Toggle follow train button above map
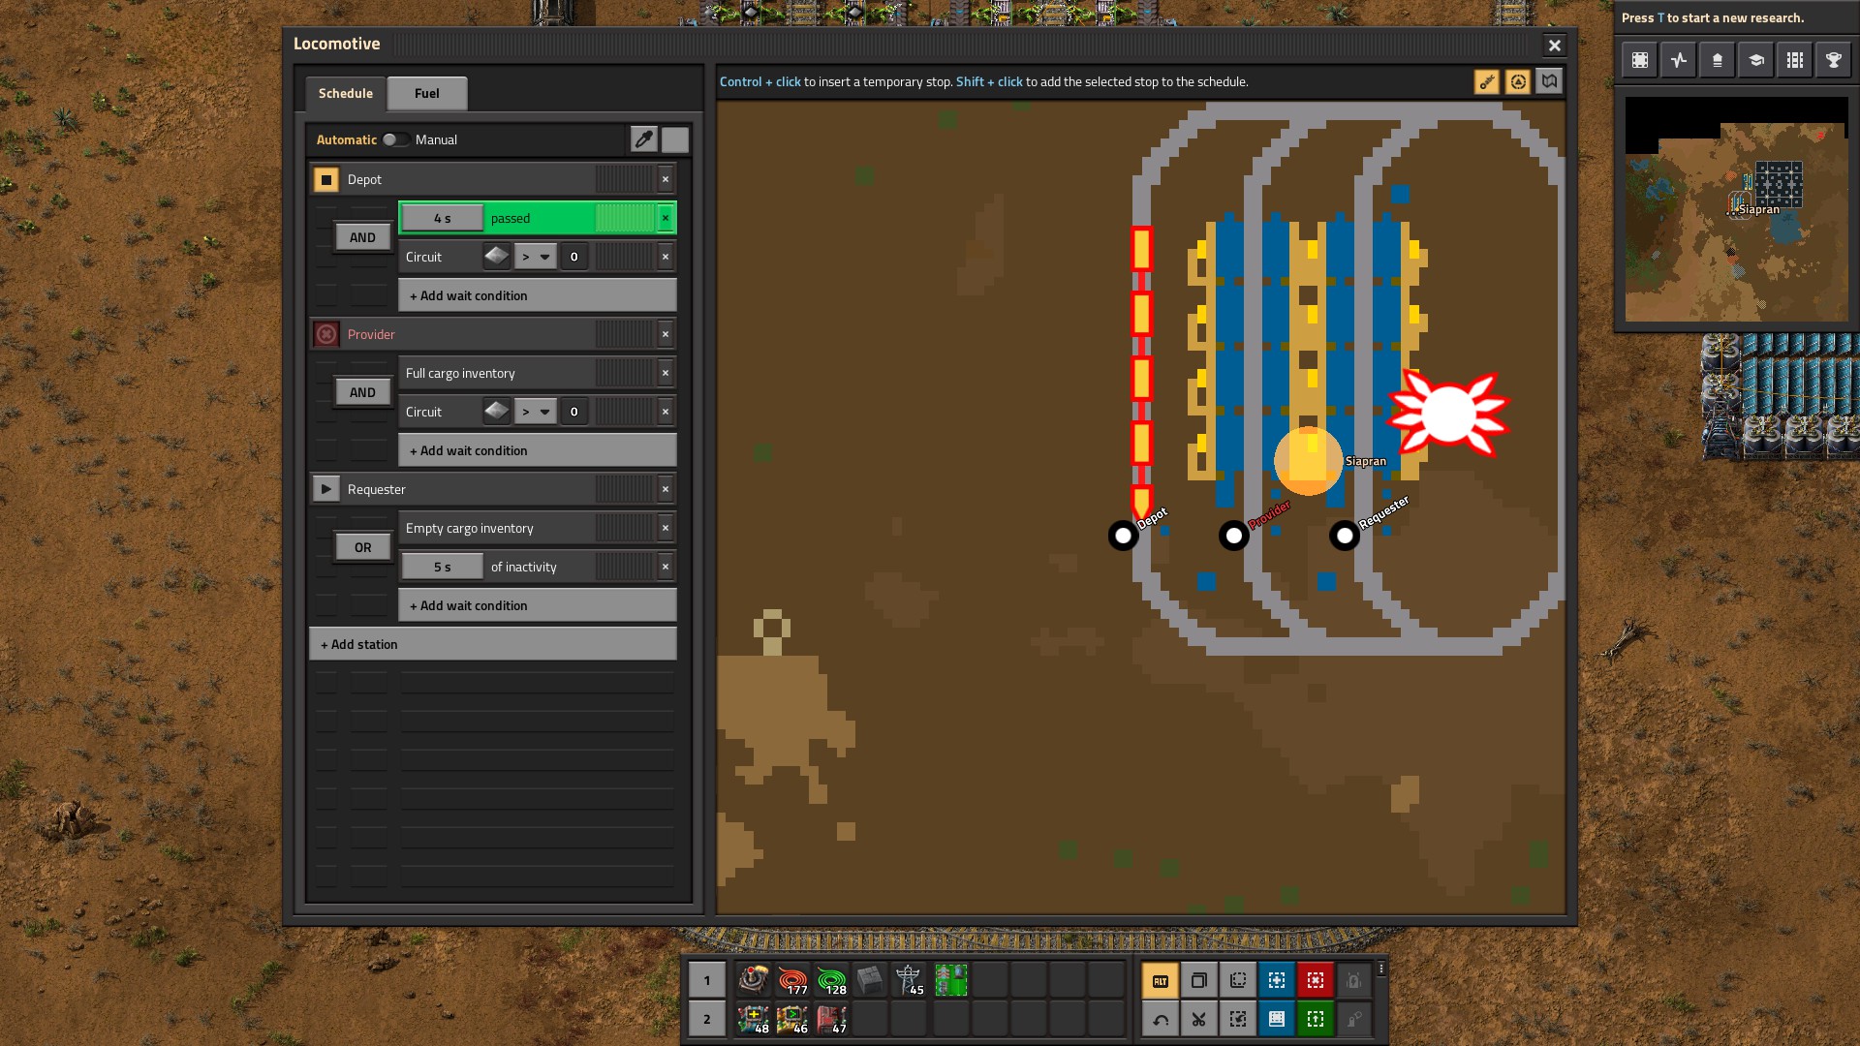Viewport: 1860px width, 1046px height. (x=1518, y=82)
